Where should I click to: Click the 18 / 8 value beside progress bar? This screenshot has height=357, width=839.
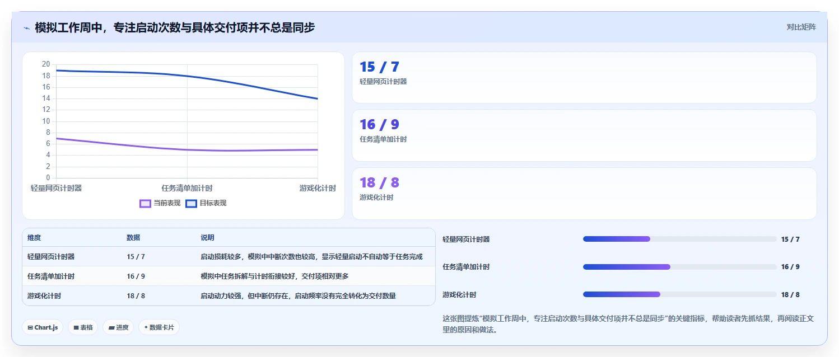click(x=790, y=295)
